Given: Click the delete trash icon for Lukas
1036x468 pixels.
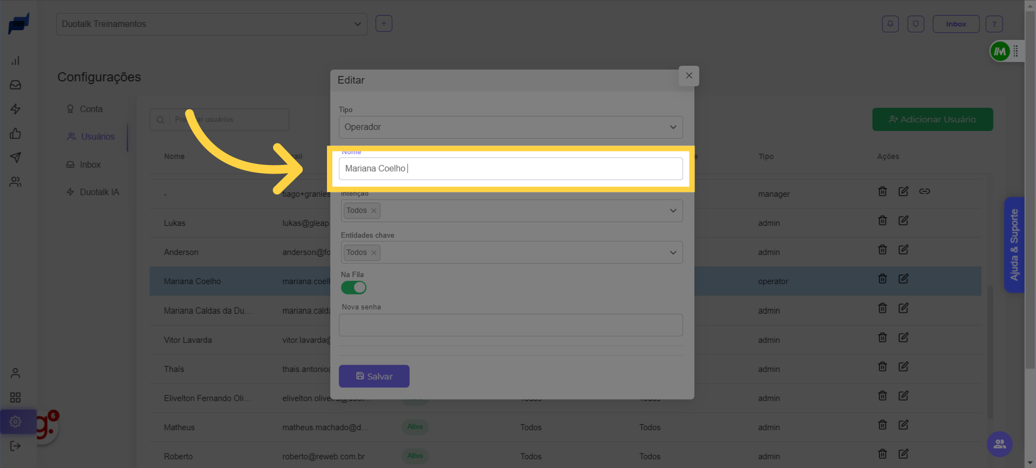Looking at the screenshot, I should [882, 221].
